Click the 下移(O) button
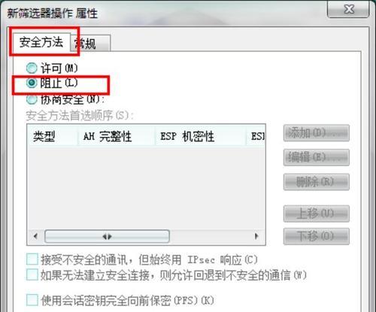This screenshot has height=312, width=376. pyautogui.click(x=317, y=236)
